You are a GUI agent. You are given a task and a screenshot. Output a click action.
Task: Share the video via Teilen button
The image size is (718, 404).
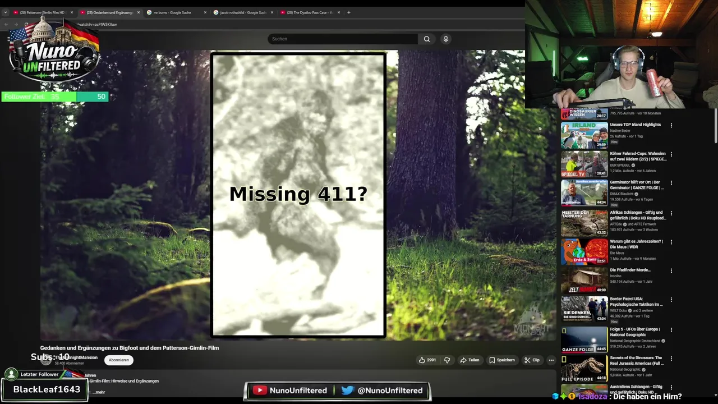coord(470,360)
